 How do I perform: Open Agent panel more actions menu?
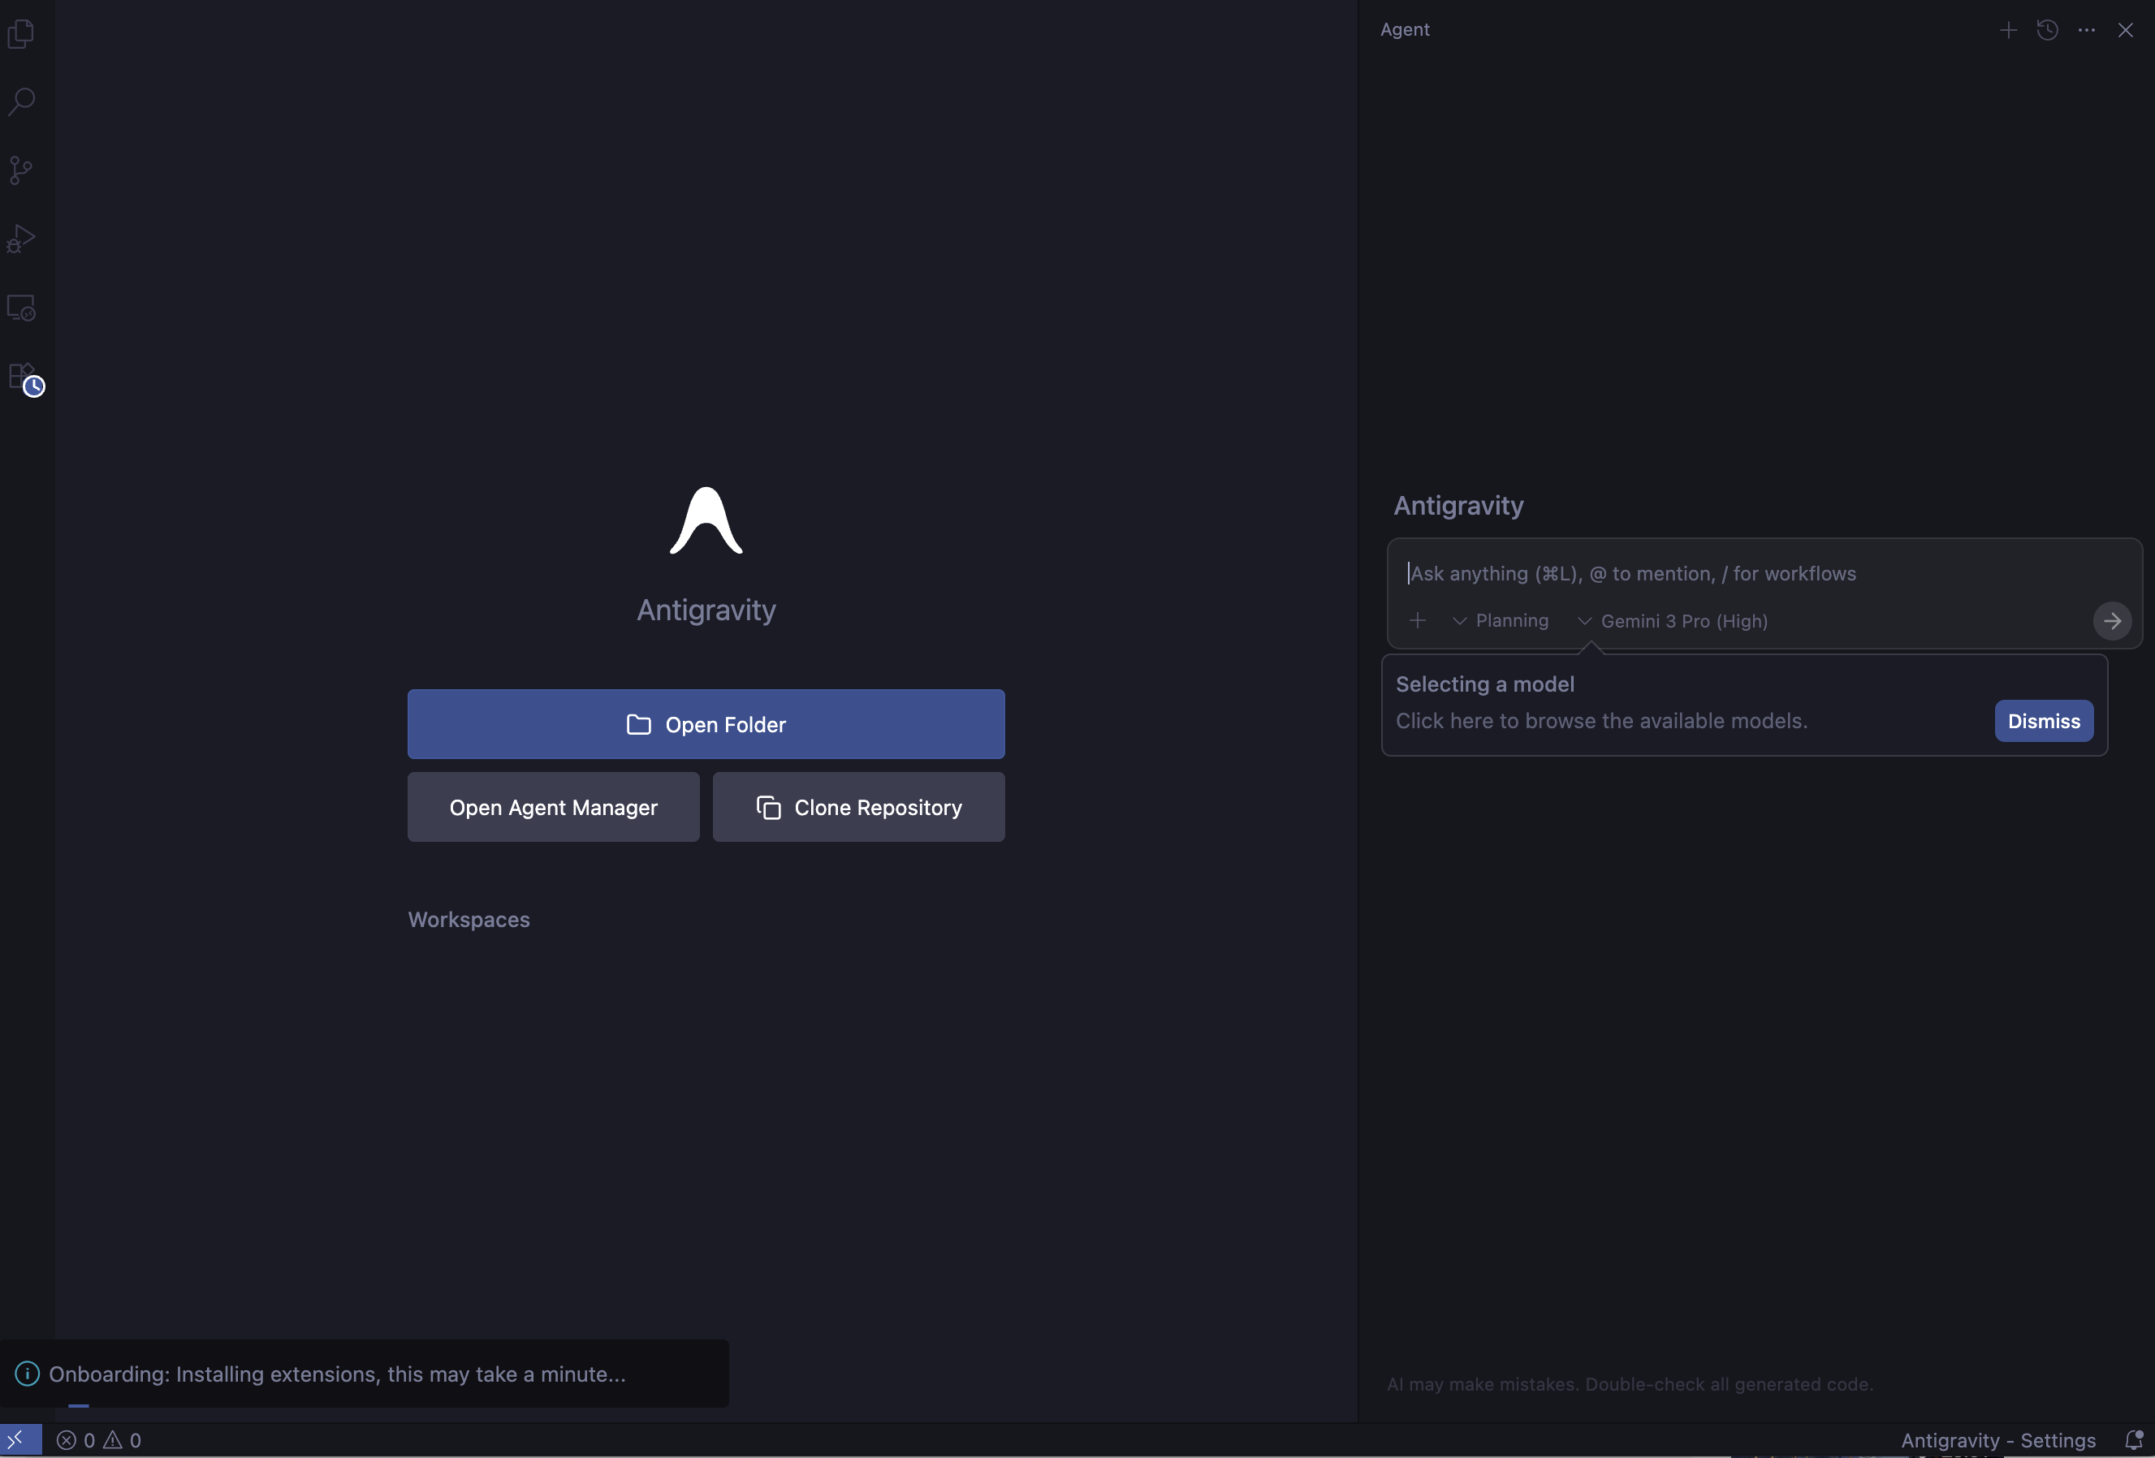[2086, 30]
